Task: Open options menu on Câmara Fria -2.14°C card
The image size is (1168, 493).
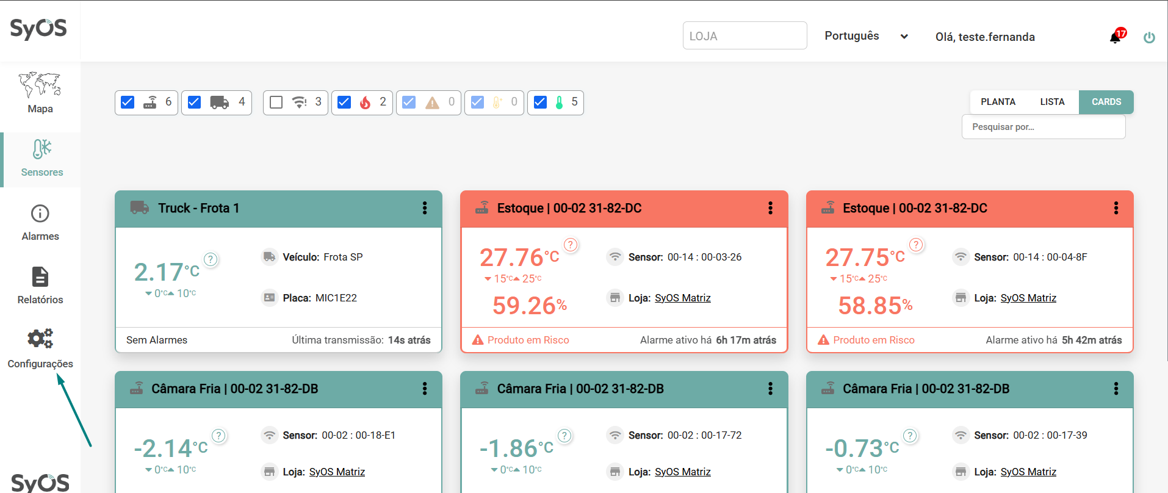Action: (425, 389)
